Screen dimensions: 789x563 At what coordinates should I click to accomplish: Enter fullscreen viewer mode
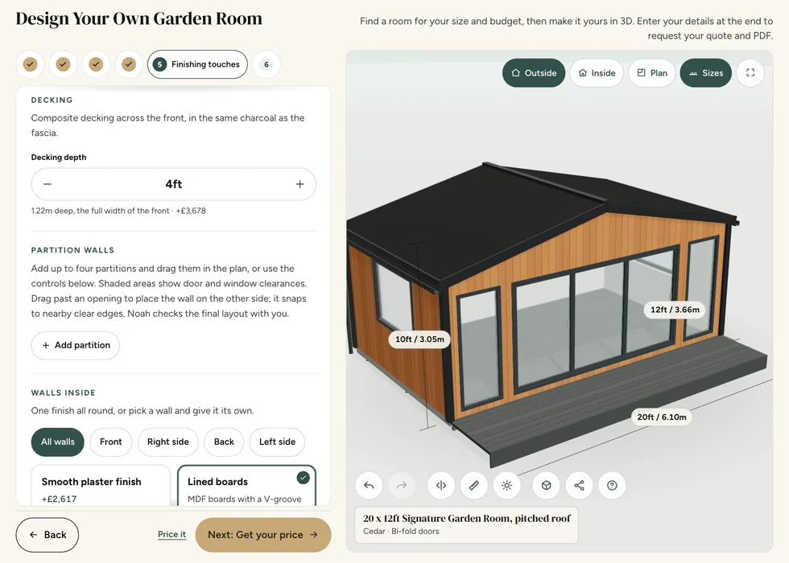point(750,73)
